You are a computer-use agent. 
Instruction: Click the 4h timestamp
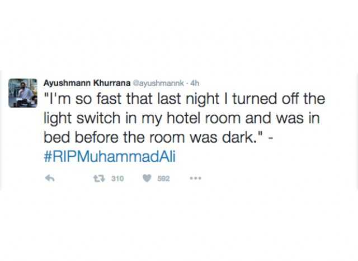(195, 83)
